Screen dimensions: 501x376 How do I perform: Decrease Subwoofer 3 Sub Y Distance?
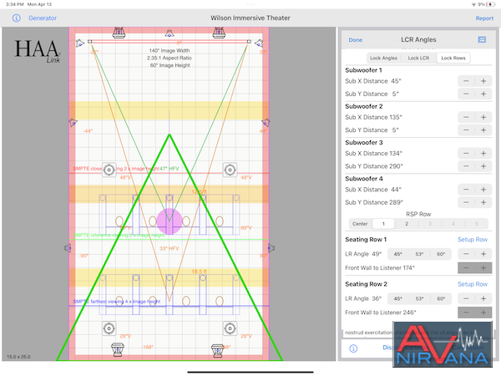coord(466,166)
